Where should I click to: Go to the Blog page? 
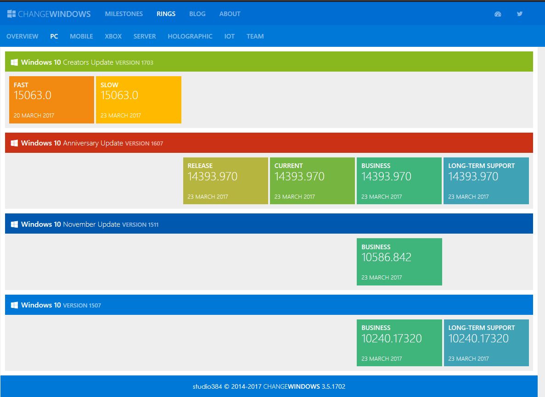[x=197, y=14]
